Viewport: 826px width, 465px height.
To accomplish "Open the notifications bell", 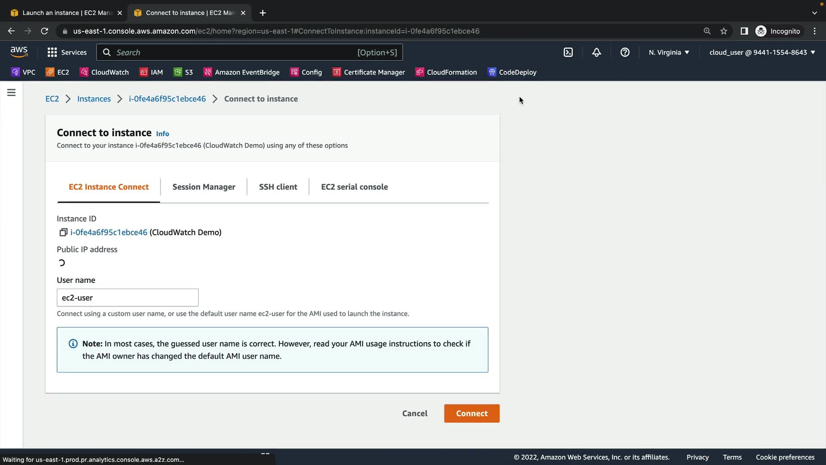I will [x=596, y=52].
